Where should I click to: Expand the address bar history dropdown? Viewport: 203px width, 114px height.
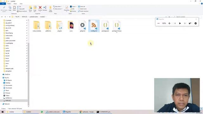pyautogui.click(x=166, y=17)
